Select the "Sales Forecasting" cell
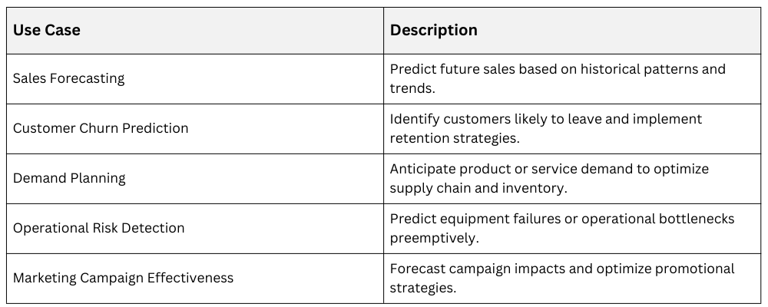This screenshot has width=768, height=307. tap(68, 78)
